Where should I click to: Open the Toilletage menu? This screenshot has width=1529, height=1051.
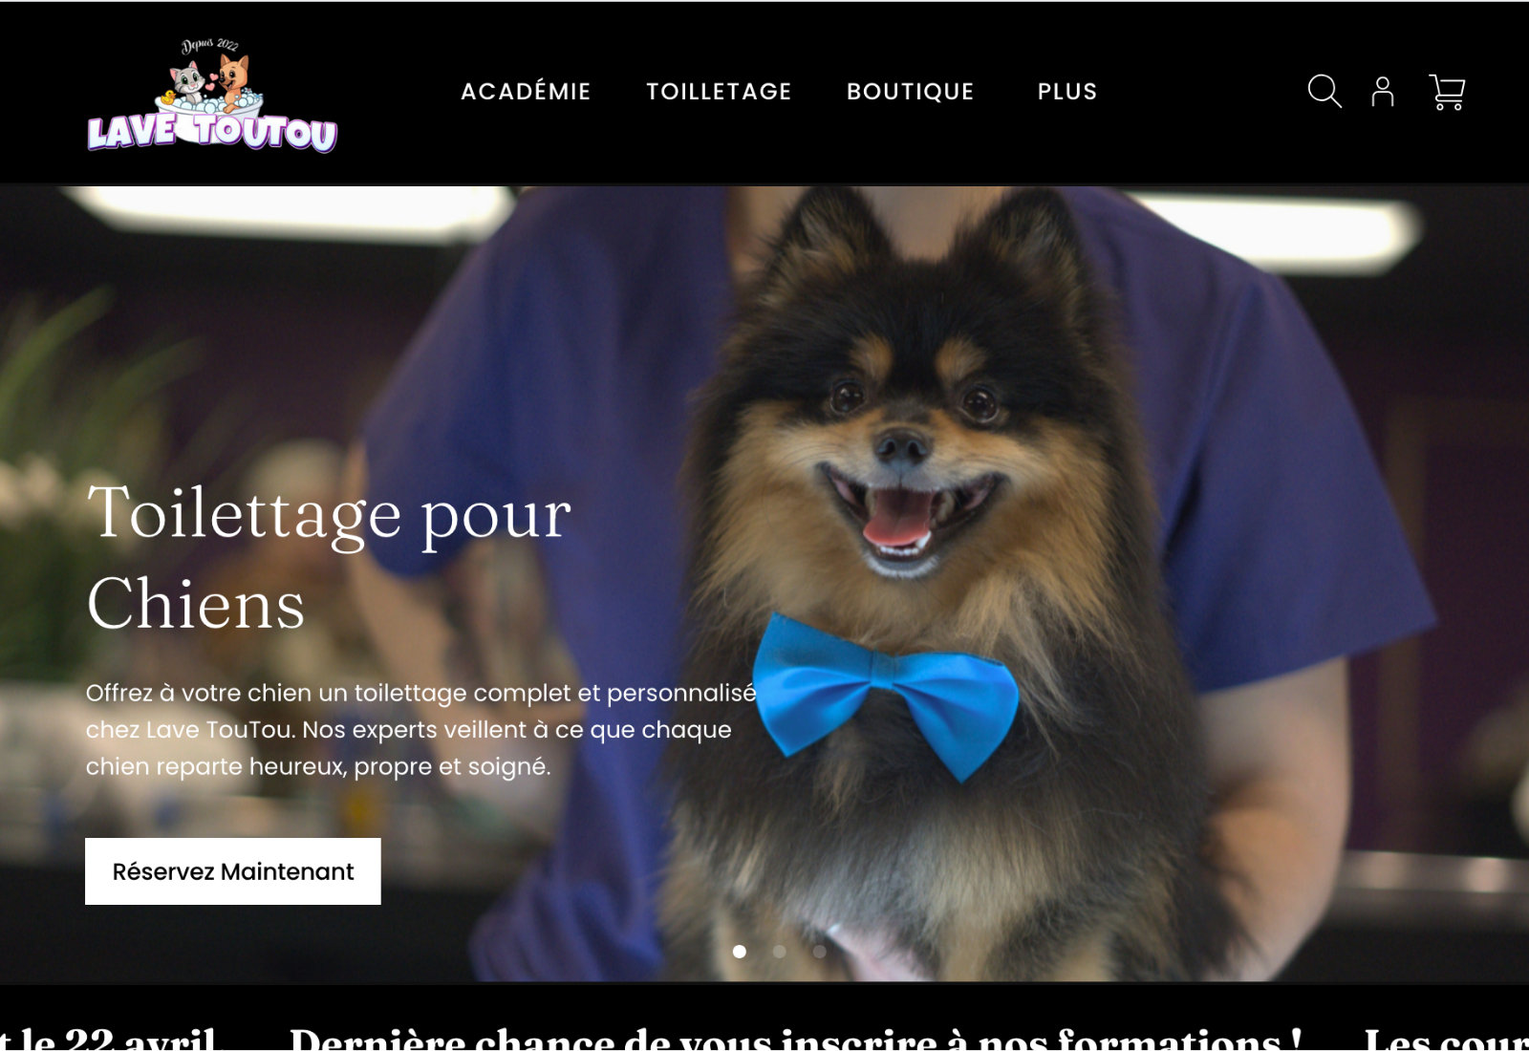click(719, 92)
